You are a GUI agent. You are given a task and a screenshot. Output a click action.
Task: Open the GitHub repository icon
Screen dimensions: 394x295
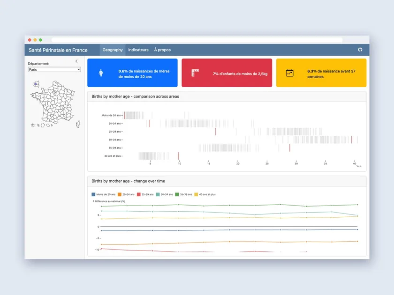pyautogui.click(x=360, y=50)
